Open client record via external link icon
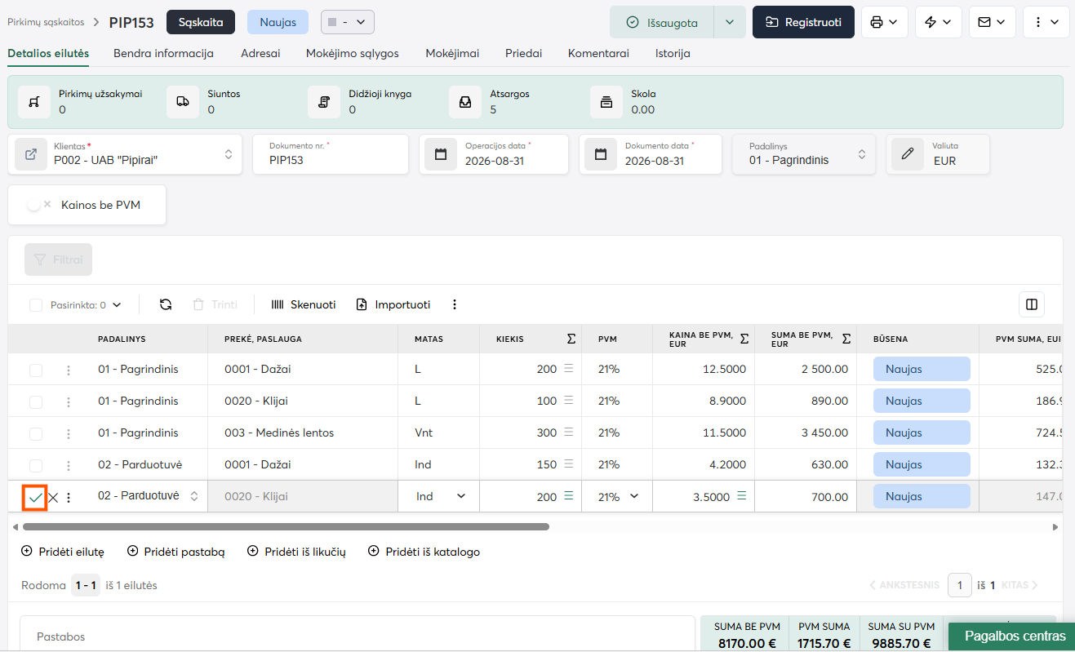The image size is (1075, 652). 31,154
